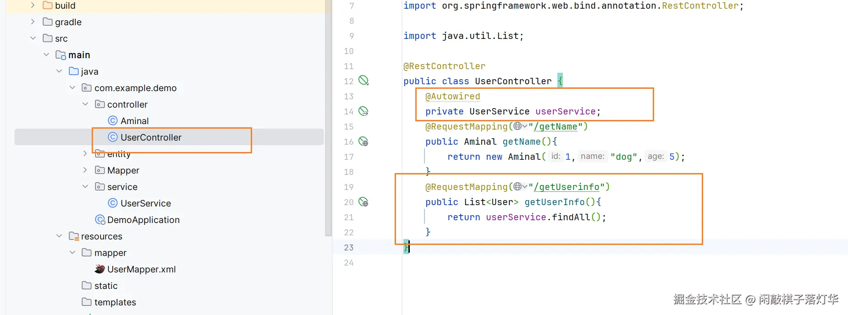Collapse the mapper resources folder chevron
Image resolution: width=848 pixels, height=315 pixels.
coord(72,252)
